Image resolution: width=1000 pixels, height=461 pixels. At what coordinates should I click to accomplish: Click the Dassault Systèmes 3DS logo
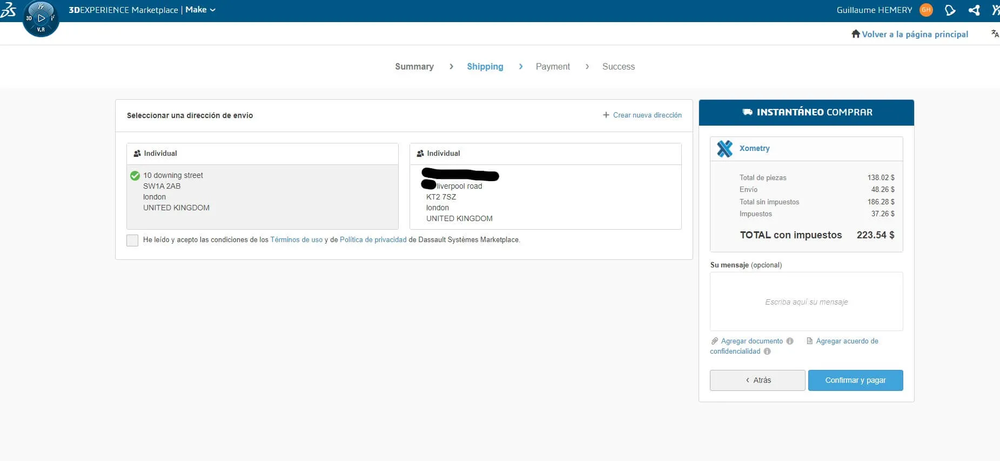pyautogui.click(x=9, y=10)
